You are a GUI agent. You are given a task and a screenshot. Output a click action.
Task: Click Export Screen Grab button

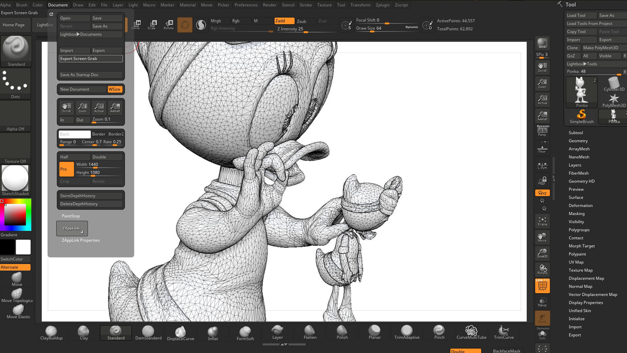[x=91, y=59]
